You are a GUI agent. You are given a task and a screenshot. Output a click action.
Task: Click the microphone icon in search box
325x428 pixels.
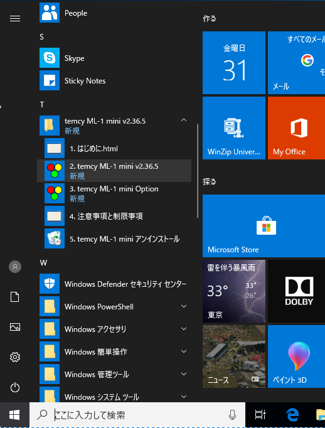[x=232, y=415]
